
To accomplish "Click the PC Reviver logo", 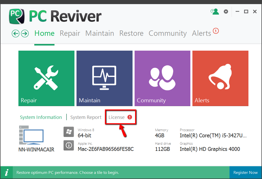I will [17, 16].
